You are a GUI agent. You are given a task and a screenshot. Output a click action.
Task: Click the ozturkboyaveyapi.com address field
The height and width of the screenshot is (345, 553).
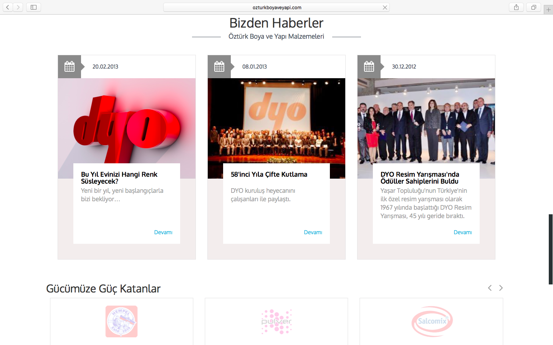pyautogui.click(x=276, y=7)
